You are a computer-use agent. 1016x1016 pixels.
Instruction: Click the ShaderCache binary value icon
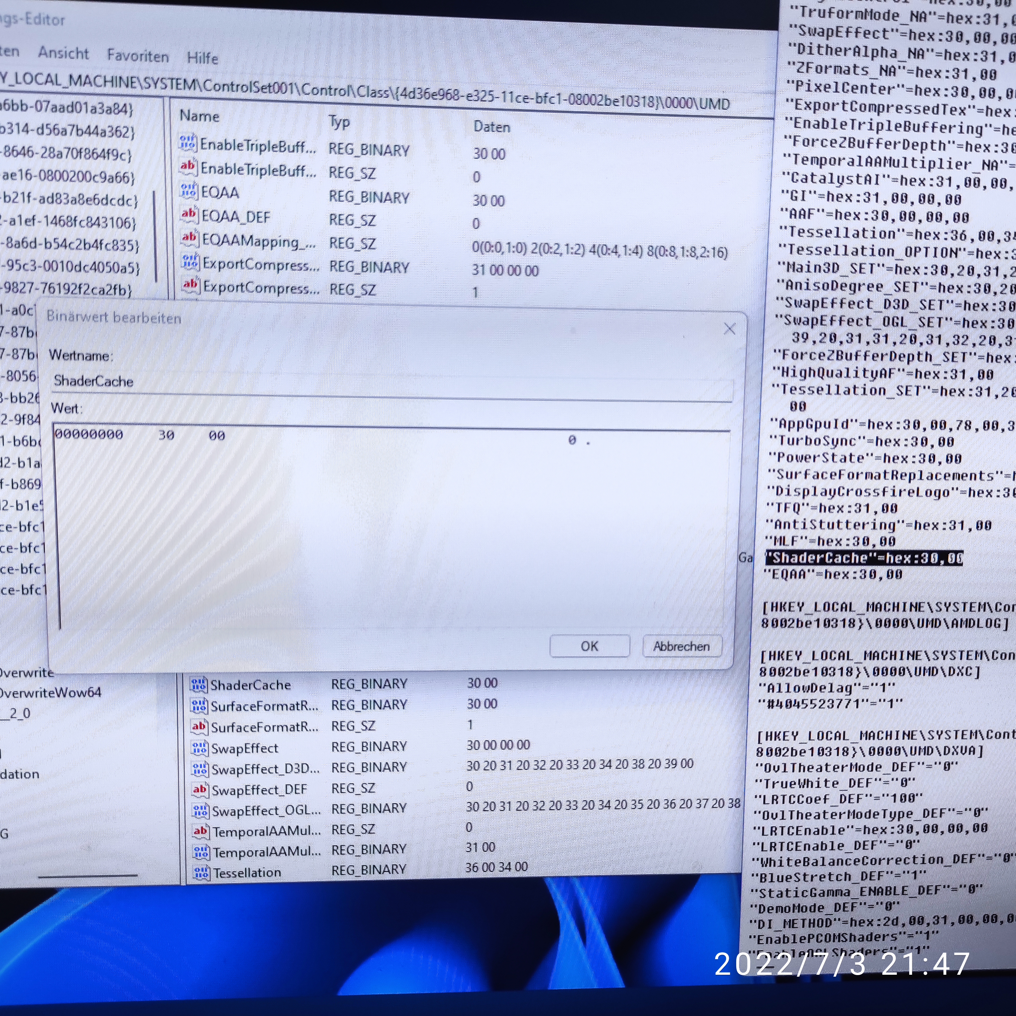tap(198, 685)
